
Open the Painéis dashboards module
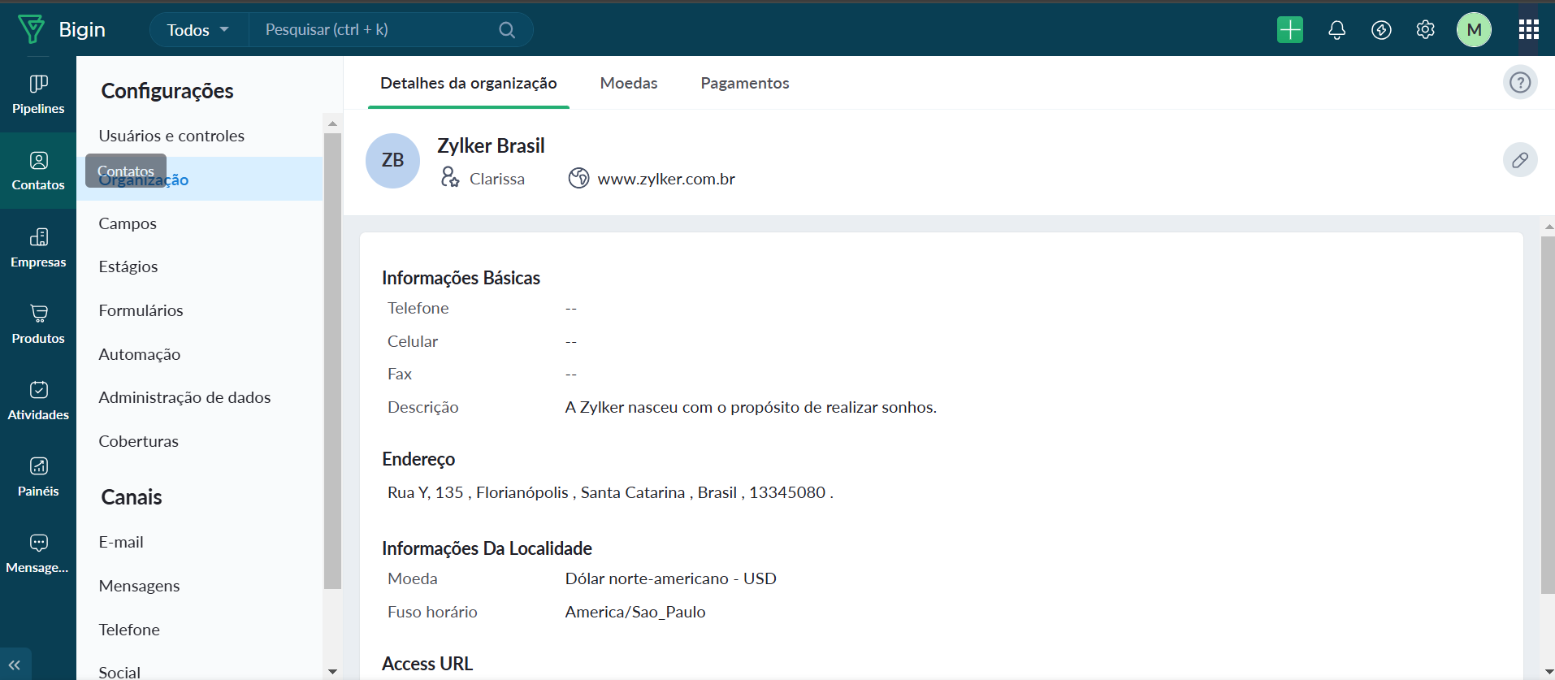38,477
